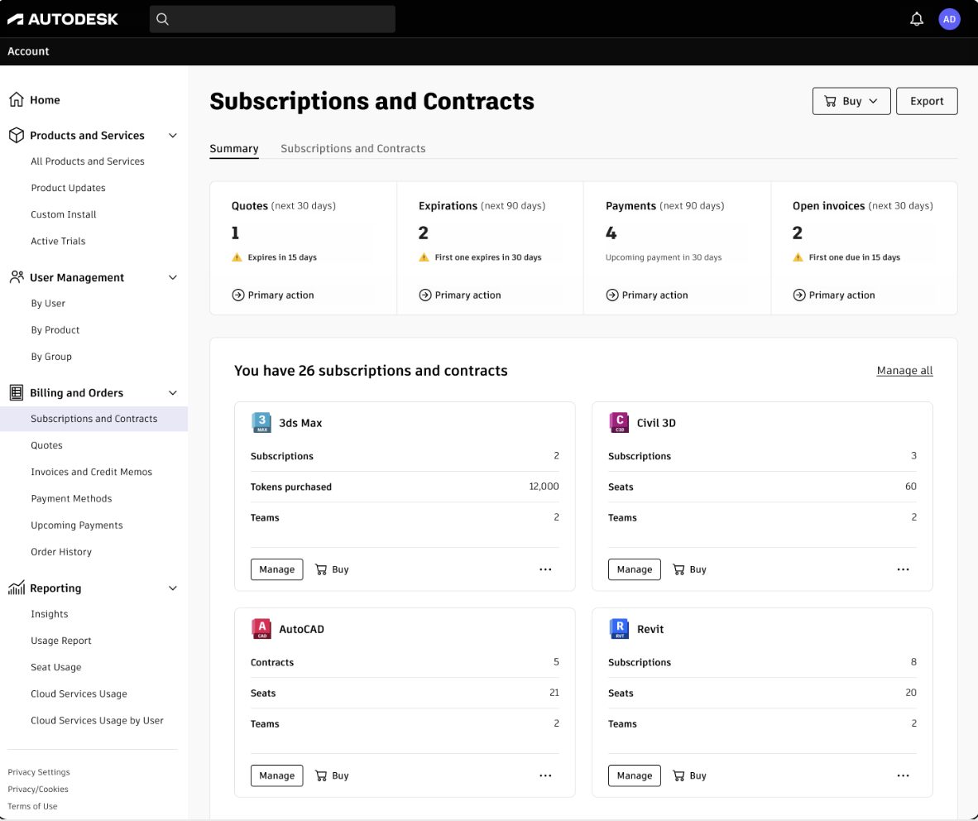The height and width of the screenshot is (821, 978).
Task: Open notifications via the bell icon
Action: (x=916, y=18)
